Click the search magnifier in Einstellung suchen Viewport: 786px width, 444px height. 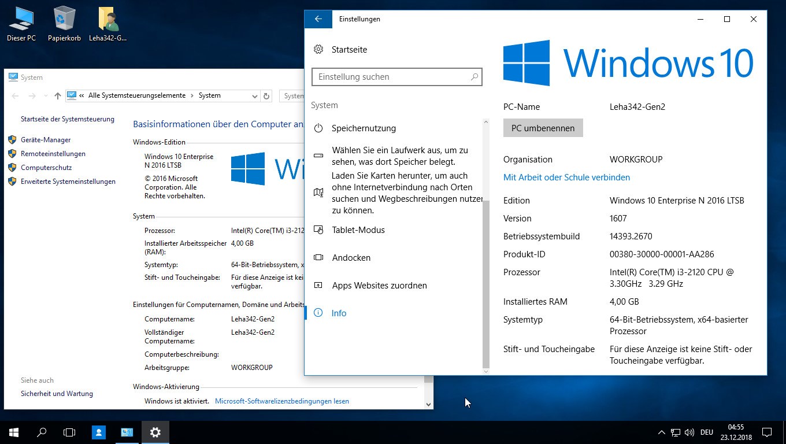(474, 77)
